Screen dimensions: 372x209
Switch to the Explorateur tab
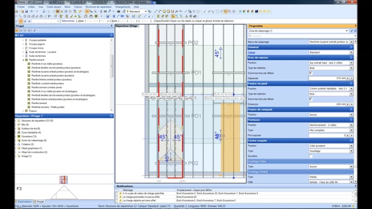(x=24, y=201)
